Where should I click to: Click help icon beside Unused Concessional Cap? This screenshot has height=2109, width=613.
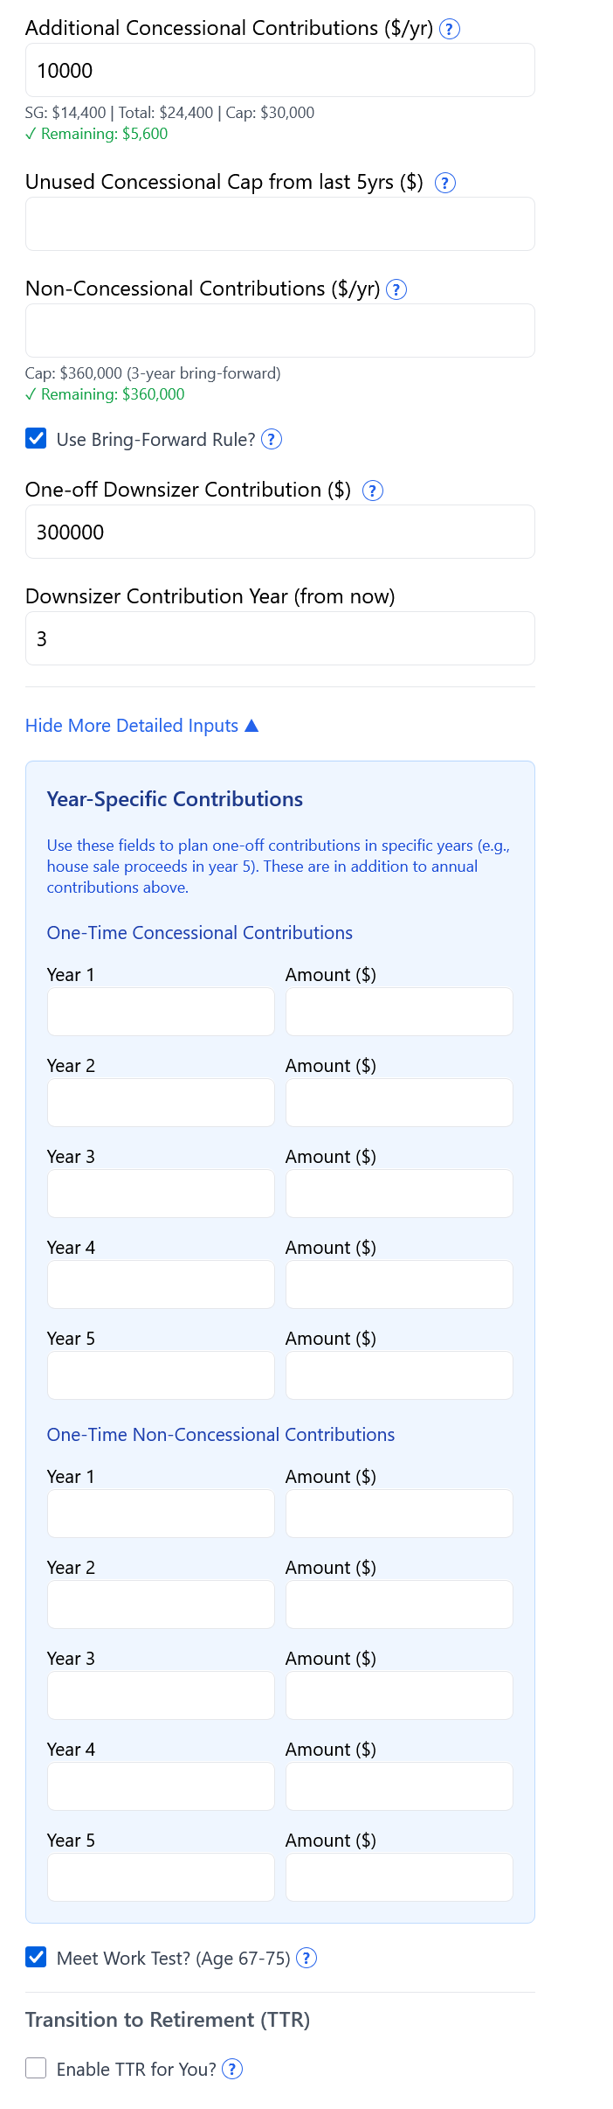click(x=445, y=183)
